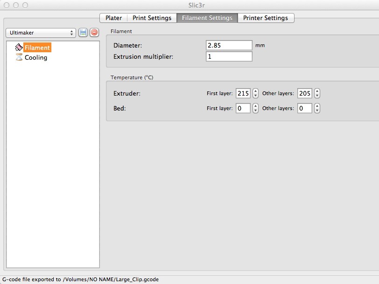This screenshot has height=284, width=379.
Task: Click Bed first layer temperature field
Action: (243, 108)
